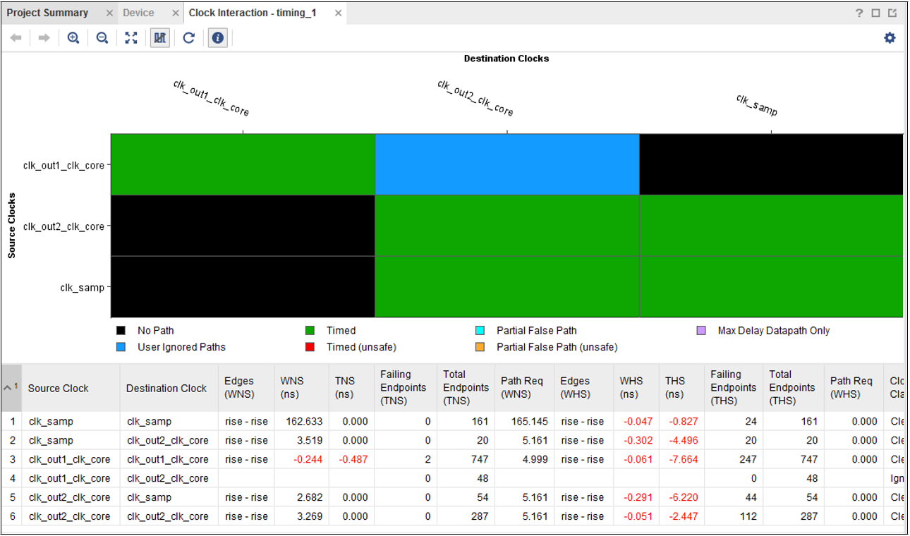This screenshot has width=910, height=536.
Task: Toggle the info button in toolbar
Action: click(x=218, y=38)
